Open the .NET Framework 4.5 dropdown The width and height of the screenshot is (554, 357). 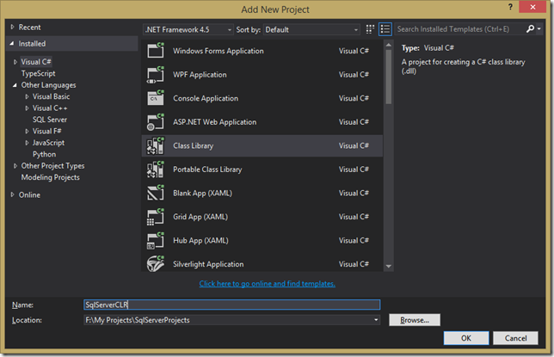188,29
